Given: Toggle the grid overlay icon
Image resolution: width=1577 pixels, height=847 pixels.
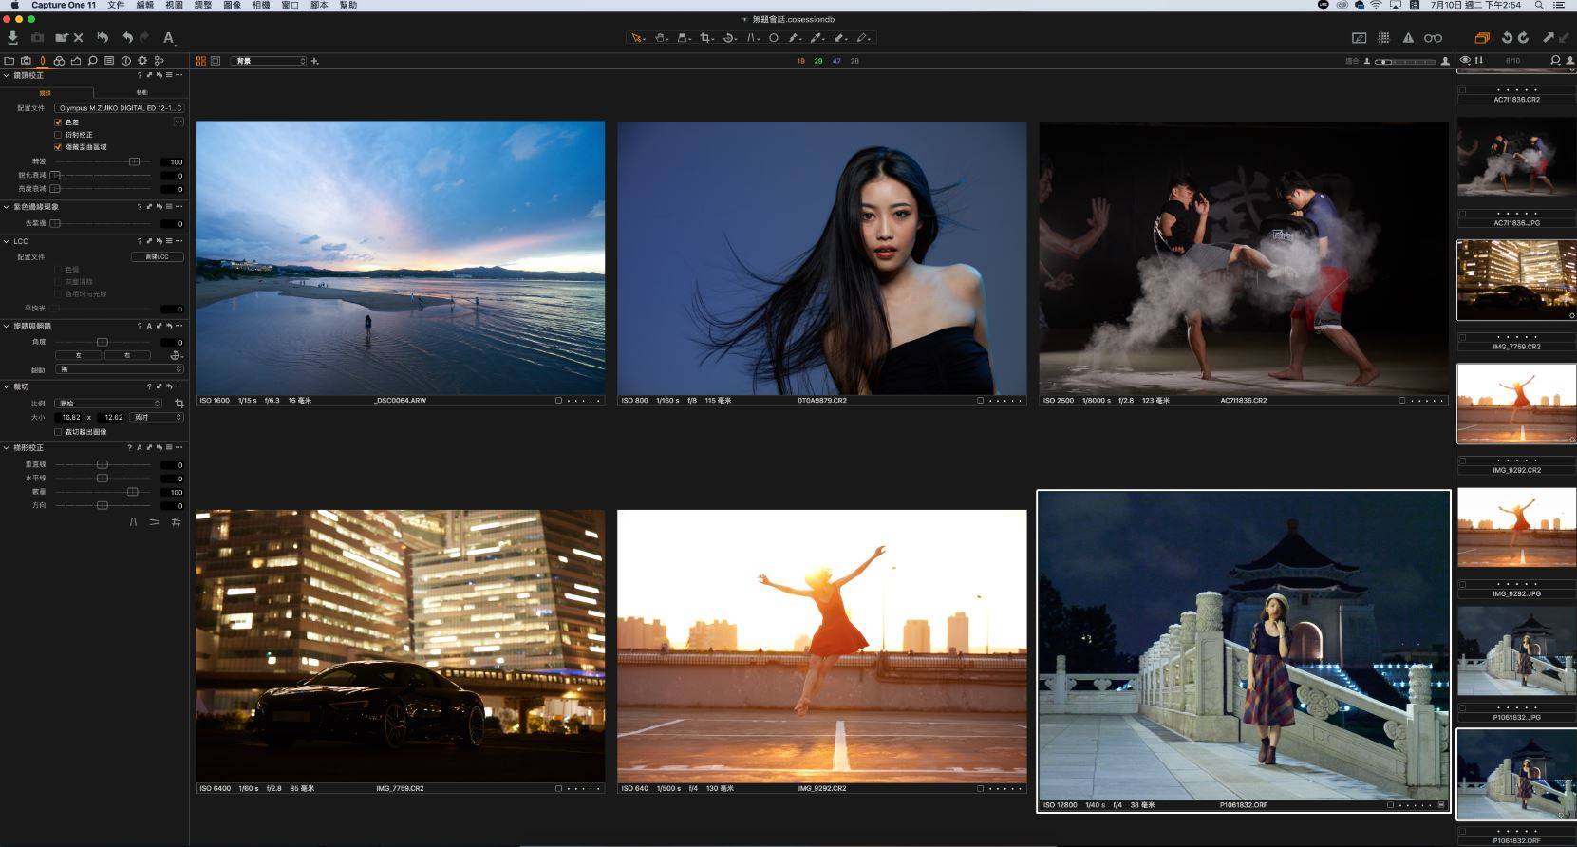Looking at the screenshot, I should (x=1383, y=38).
